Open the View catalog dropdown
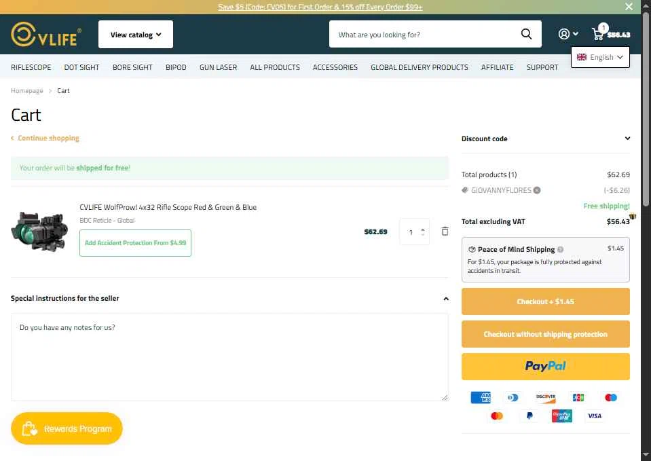The image size is (651, 461). (x=136, y=35)
